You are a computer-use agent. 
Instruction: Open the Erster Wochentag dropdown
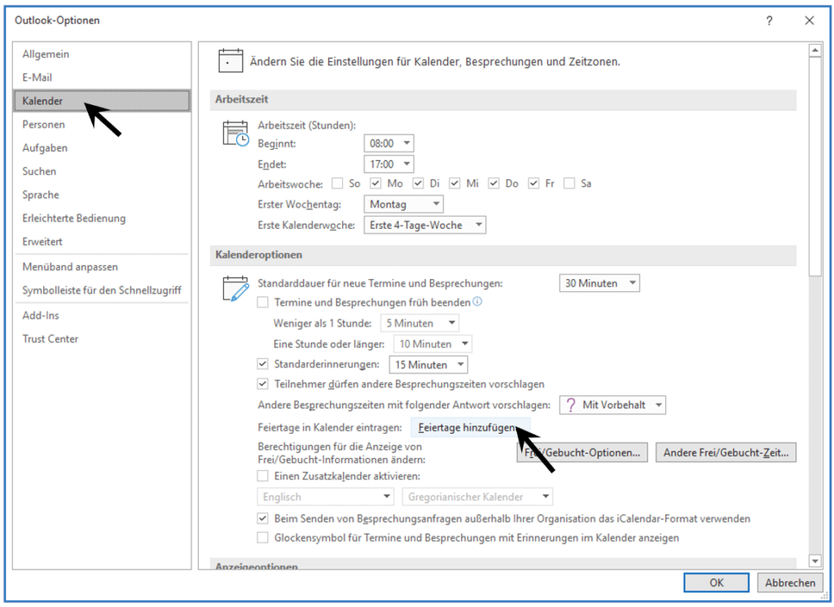(x=404, y=204)
